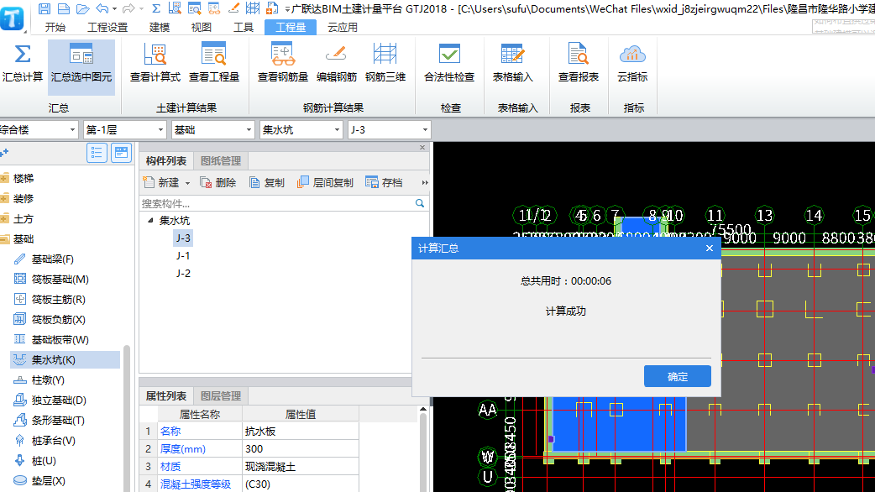Open the 视图 ribbon tab
The image size is (875, 492).
click(201, 28)
